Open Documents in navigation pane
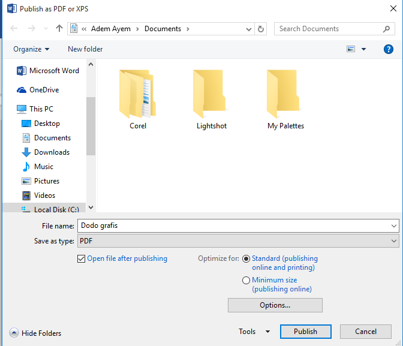Screen dimensions: 403x346 pos(46,138)
